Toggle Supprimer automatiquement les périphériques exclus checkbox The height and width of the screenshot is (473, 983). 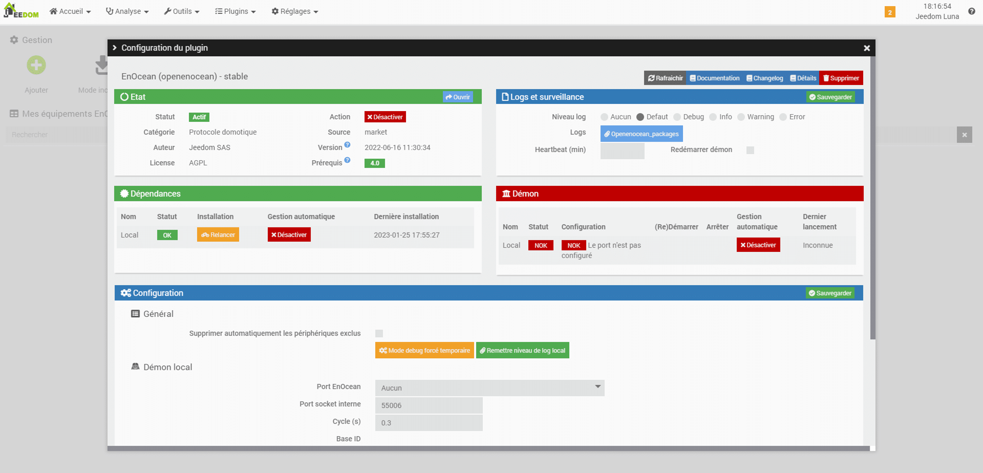point(379,333)
